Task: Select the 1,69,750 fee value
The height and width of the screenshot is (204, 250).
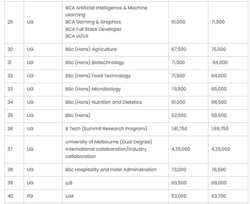Action: click(x=220, y=129)
